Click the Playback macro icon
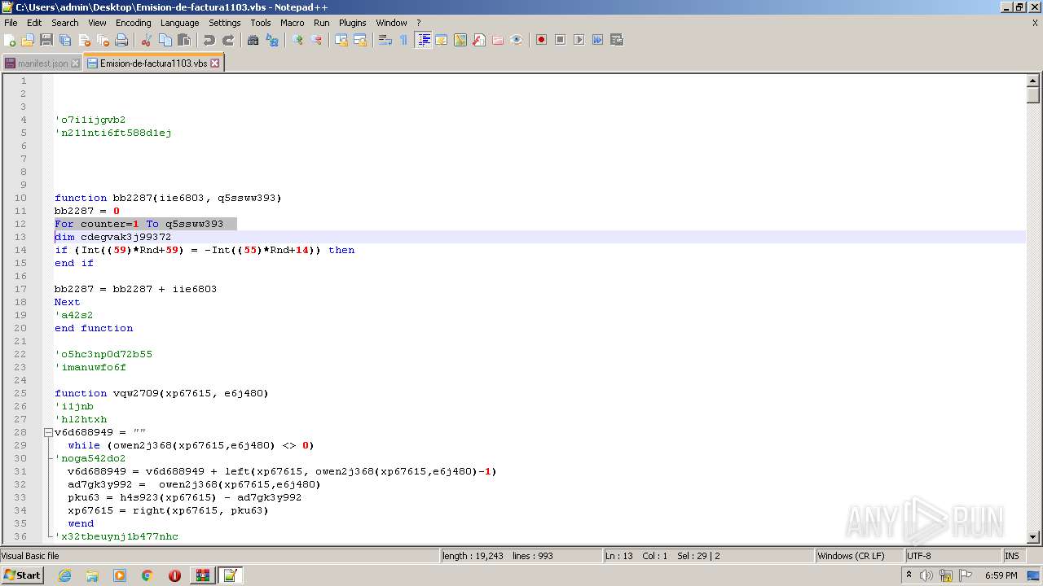This screenshot has height=586, width=1043. [579, 40]
